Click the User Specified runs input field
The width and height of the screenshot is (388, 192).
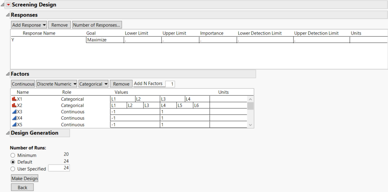(59, 168)
